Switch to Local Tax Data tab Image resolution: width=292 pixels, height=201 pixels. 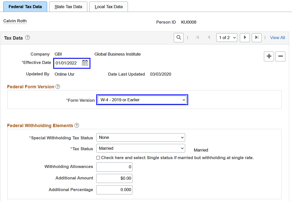click(109, 7)
